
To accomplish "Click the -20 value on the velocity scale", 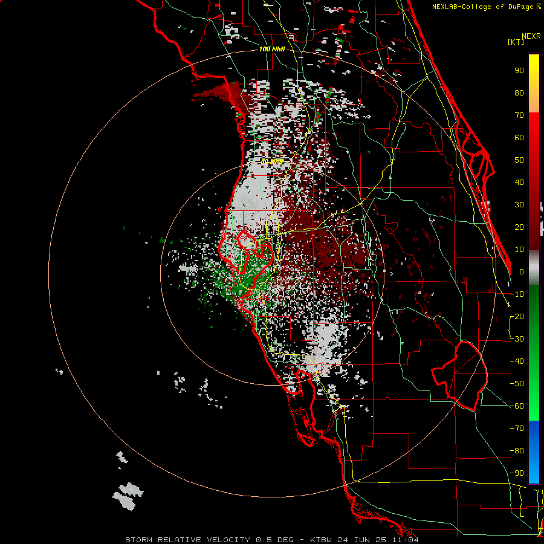I will [x=517, y=317].
